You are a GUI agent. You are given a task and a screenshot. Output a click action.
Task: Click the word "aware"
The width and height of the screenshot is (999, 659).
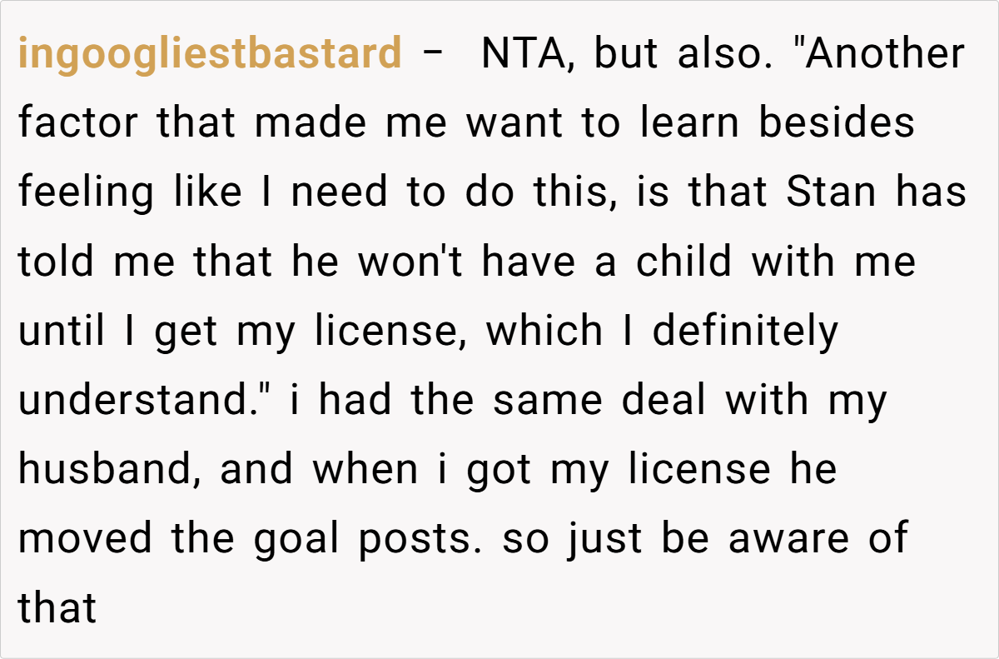[x=787, y=539]
